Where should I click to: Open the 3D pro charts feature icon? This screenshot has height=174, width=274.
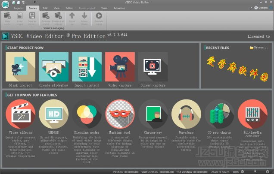tap(219, 114)
